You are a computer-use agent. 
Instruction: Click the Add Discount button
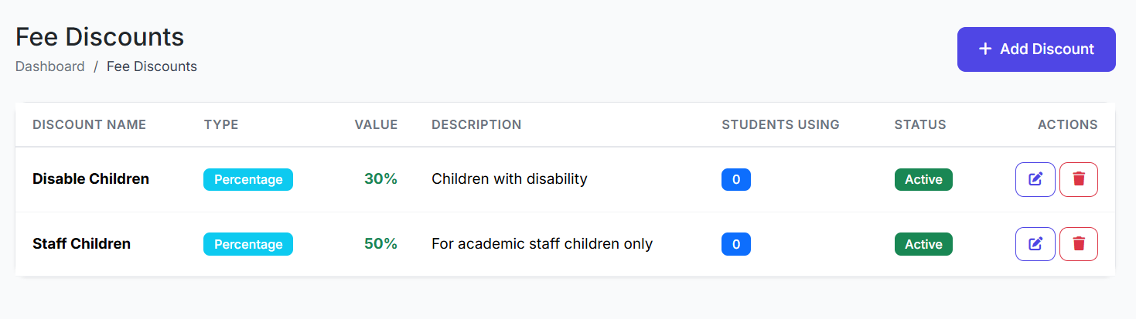[1036, 49]
